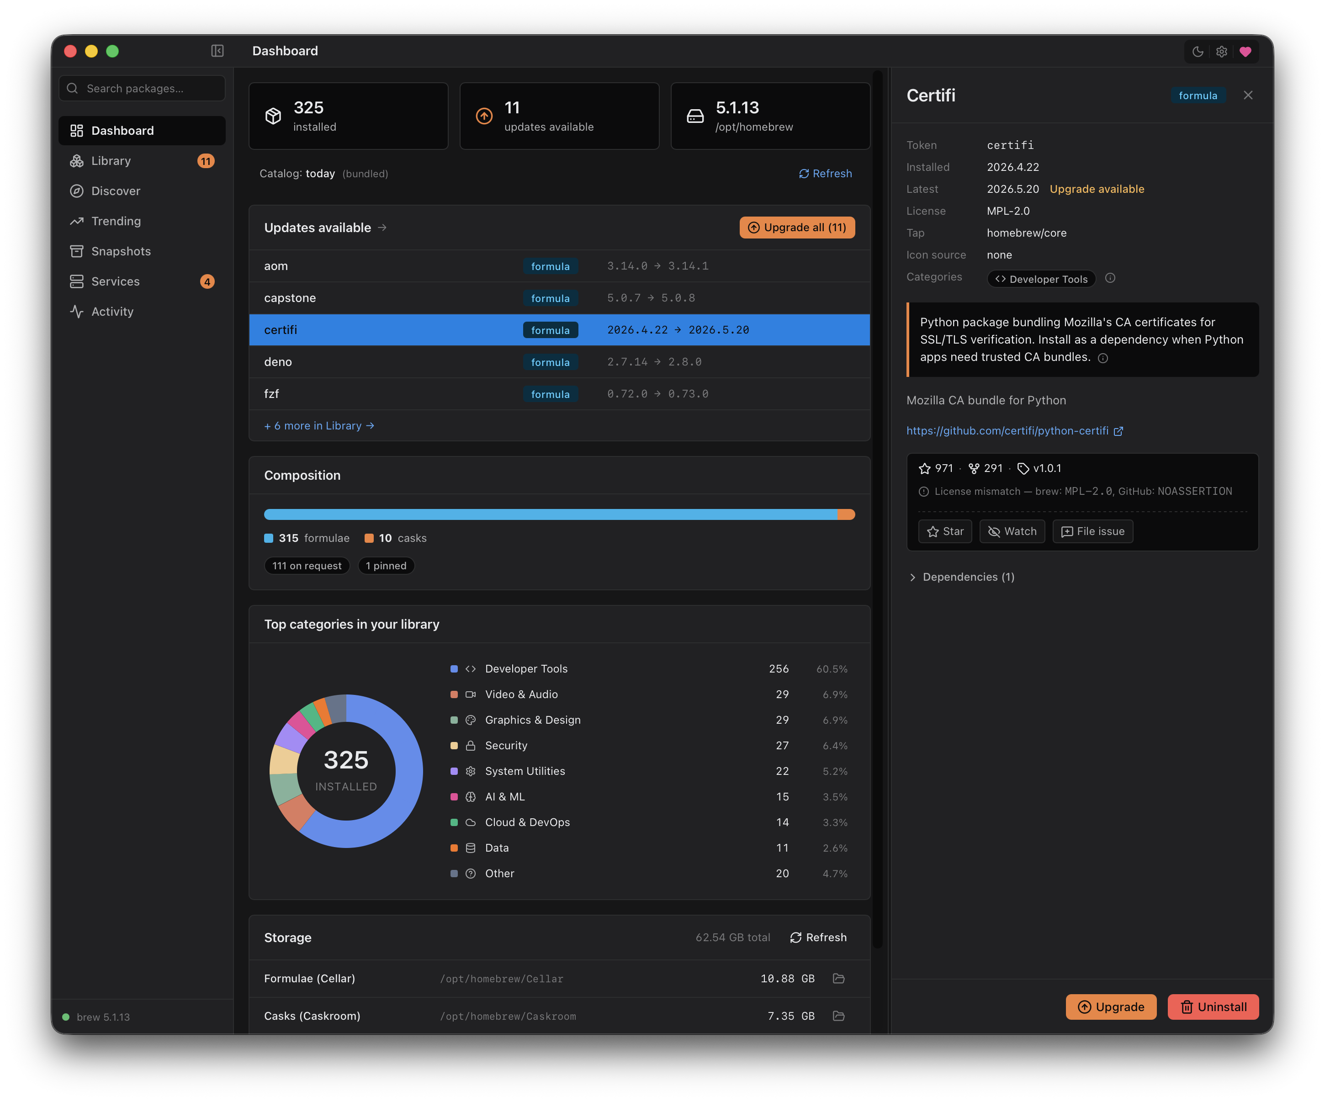Open the Casks (Caskroom) folder icon
Viewport: 1325px width, 1102px height.
838,1016
